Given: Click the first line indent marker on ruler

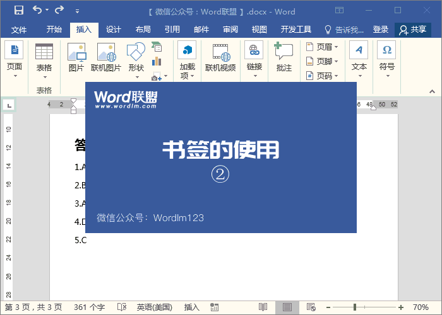Looking at the screenshot, I should point(74,101).
